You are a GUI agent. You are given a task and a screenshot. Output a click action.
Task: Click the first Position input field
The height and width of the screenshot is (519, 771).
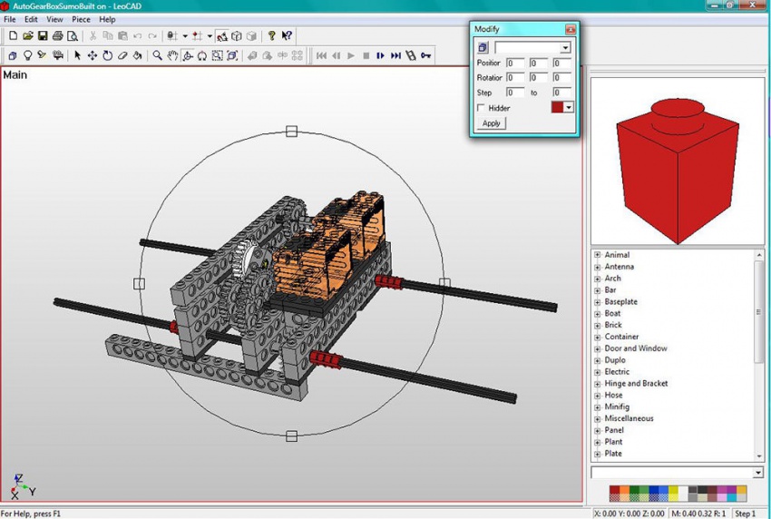(x=514, y=64)
